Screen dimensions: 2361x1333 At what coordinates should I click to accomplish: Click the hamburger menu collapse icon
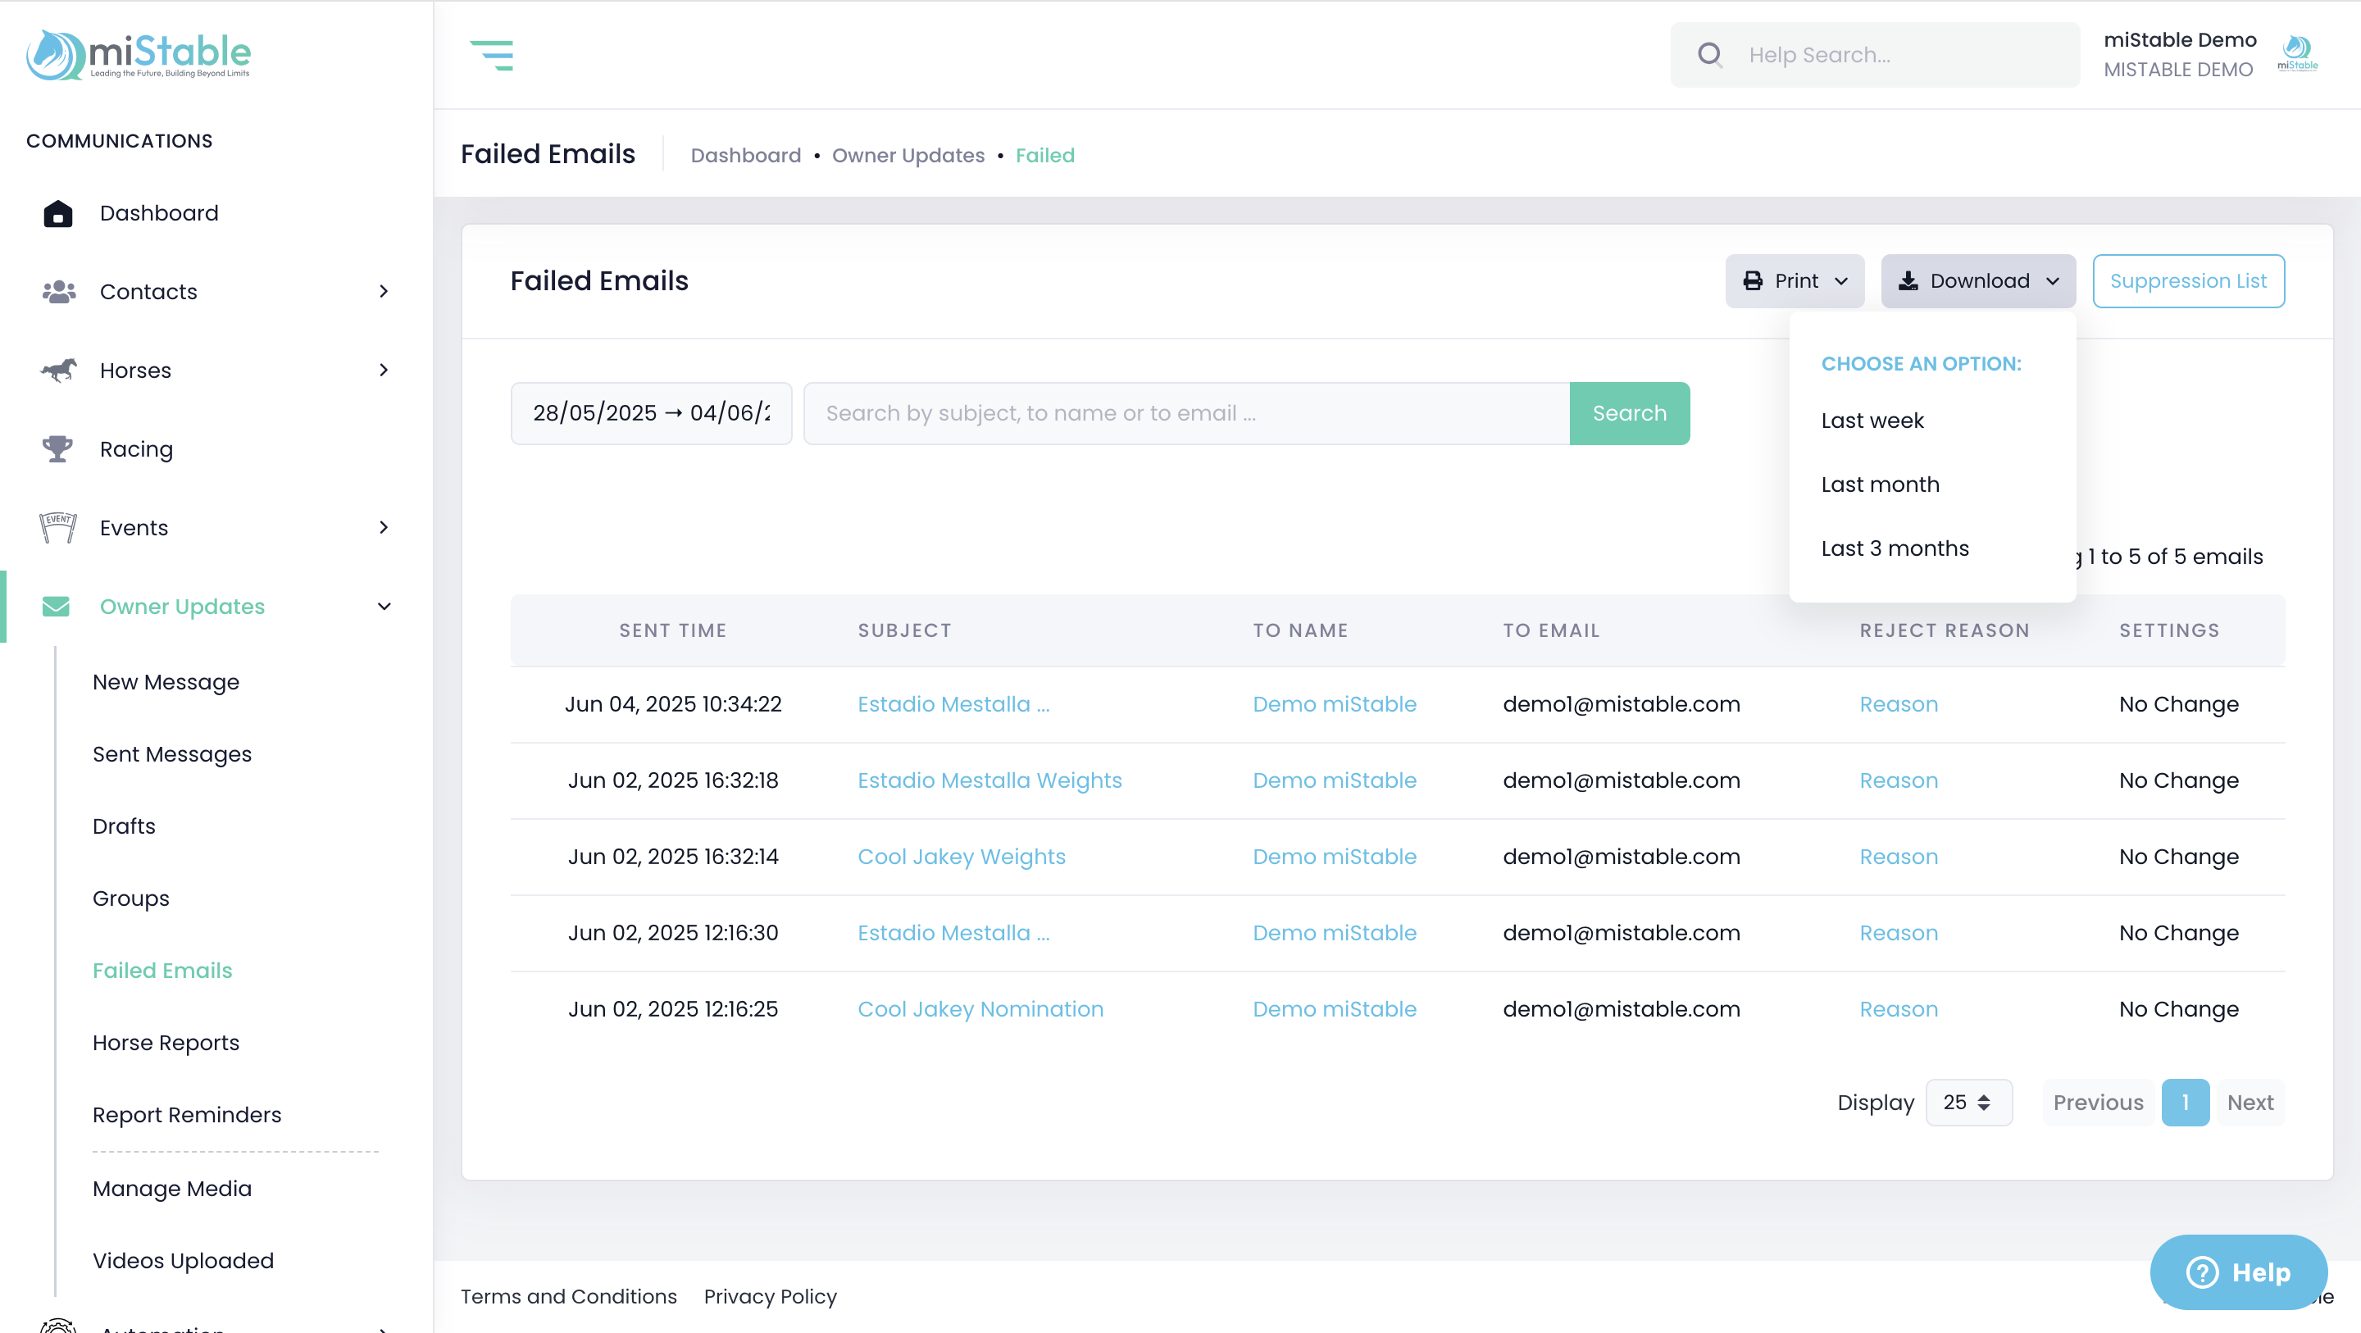tap(491, 55)
